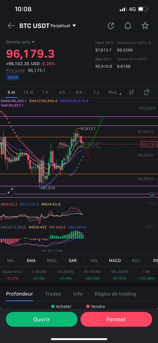Open the Trades tab
This screenshot has height=343, width=158.
tap(53, 294)
